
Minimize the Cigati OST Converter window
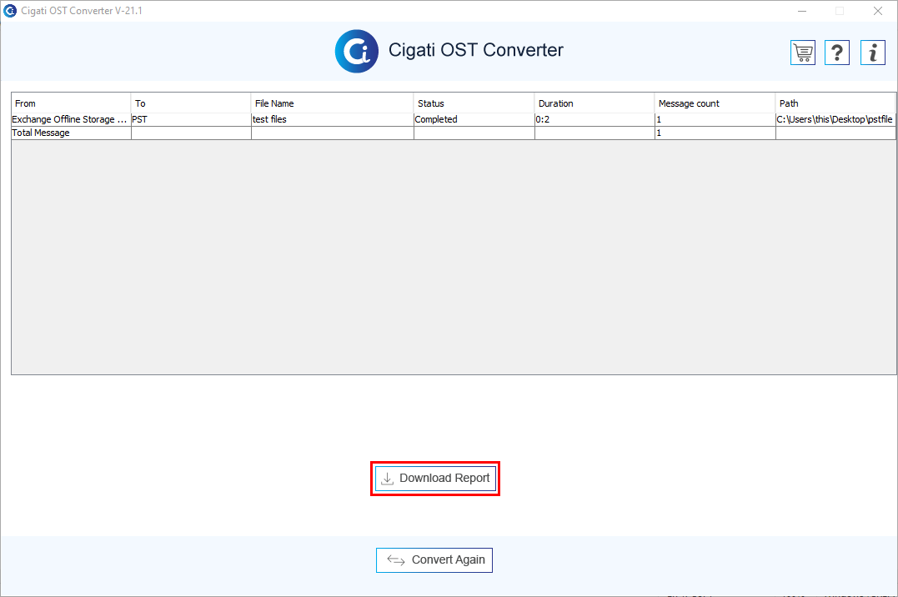(802, 11)
